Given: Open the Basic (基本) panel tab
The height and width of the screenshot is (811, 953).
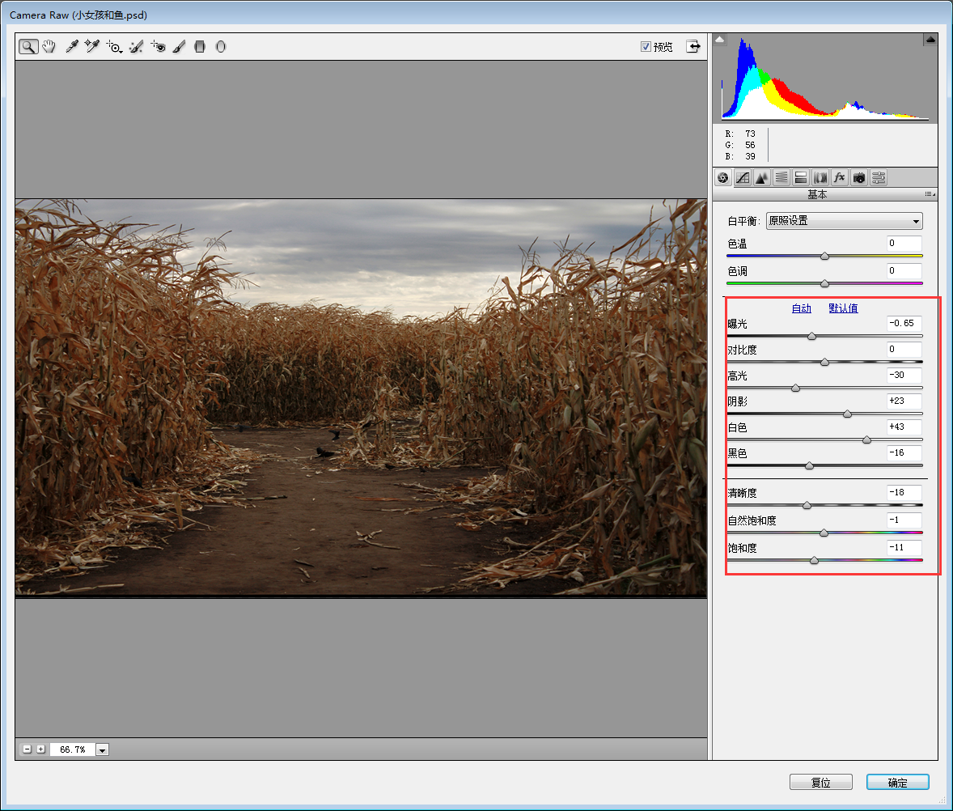Looking at the screenshot, I should pyautogui.click(x=722, y=177).
